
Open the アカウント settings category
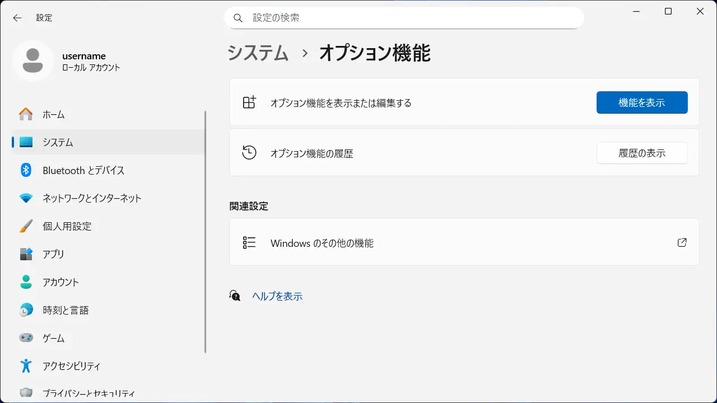60,282
